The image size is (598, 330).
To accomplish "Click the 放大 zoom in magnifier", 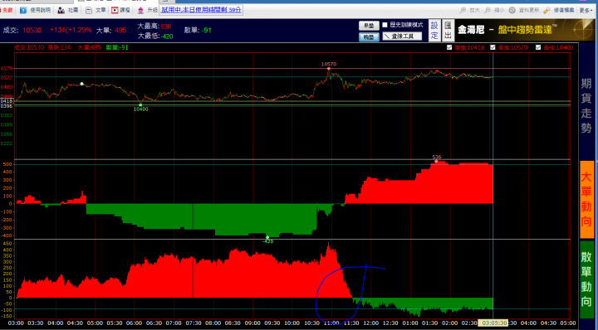I will coord(463,10).
